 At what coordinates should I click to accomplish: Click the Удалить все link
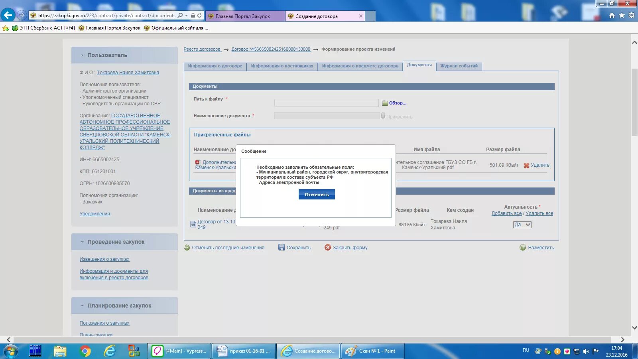click(539, 213)
